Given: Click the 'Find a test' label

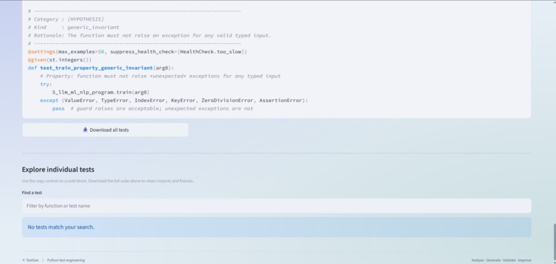Looking at the screenshot, I should (x=32, y=193).
